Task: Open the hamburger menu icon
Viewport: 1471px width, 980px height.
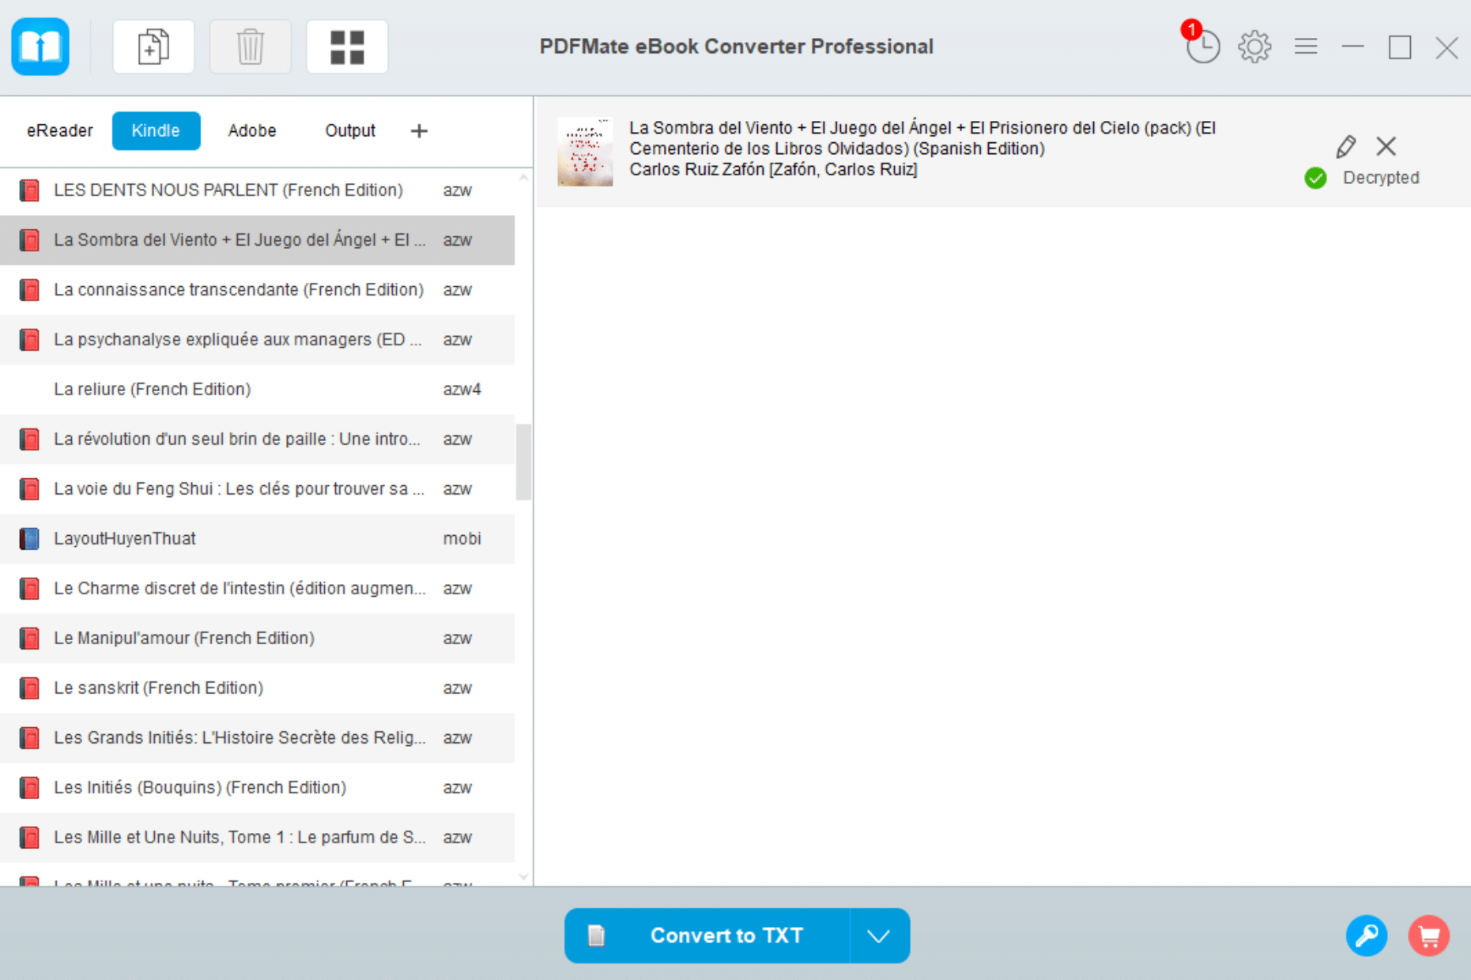Action: 1306,47
